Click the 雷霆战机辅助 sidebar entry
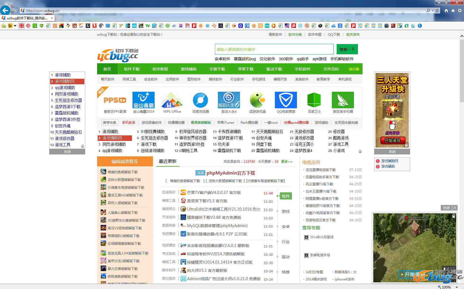Image resolution: width=464 pixels, height=289 pixels. [66, 113]
